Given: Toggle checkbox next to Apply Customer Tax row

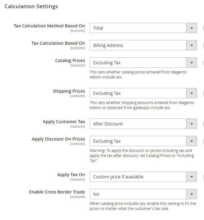Looking at the screenshot, I should [203, 124].
